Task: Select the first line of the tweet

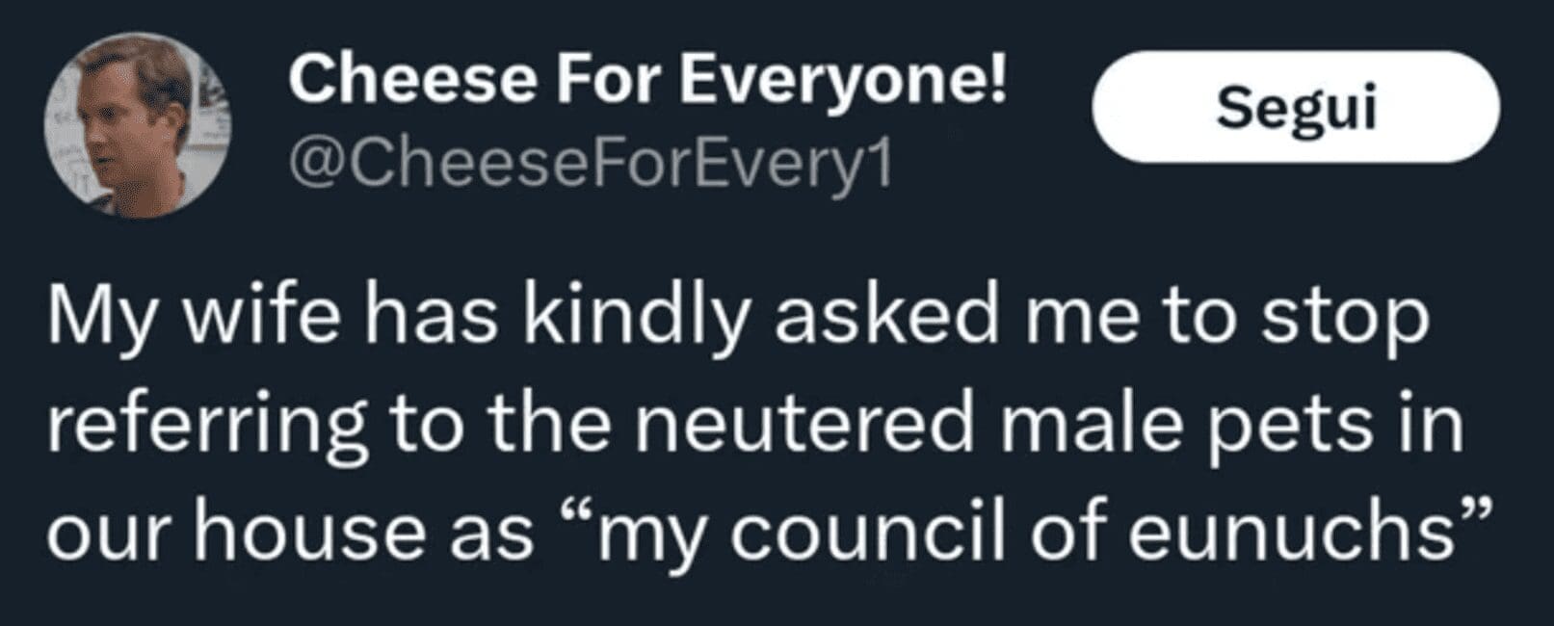Action: 742,318
